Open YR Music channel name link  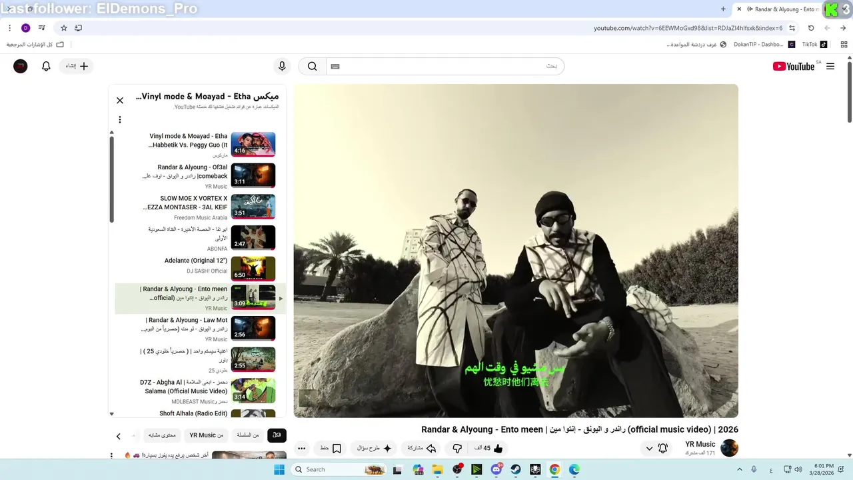[700, 444]
